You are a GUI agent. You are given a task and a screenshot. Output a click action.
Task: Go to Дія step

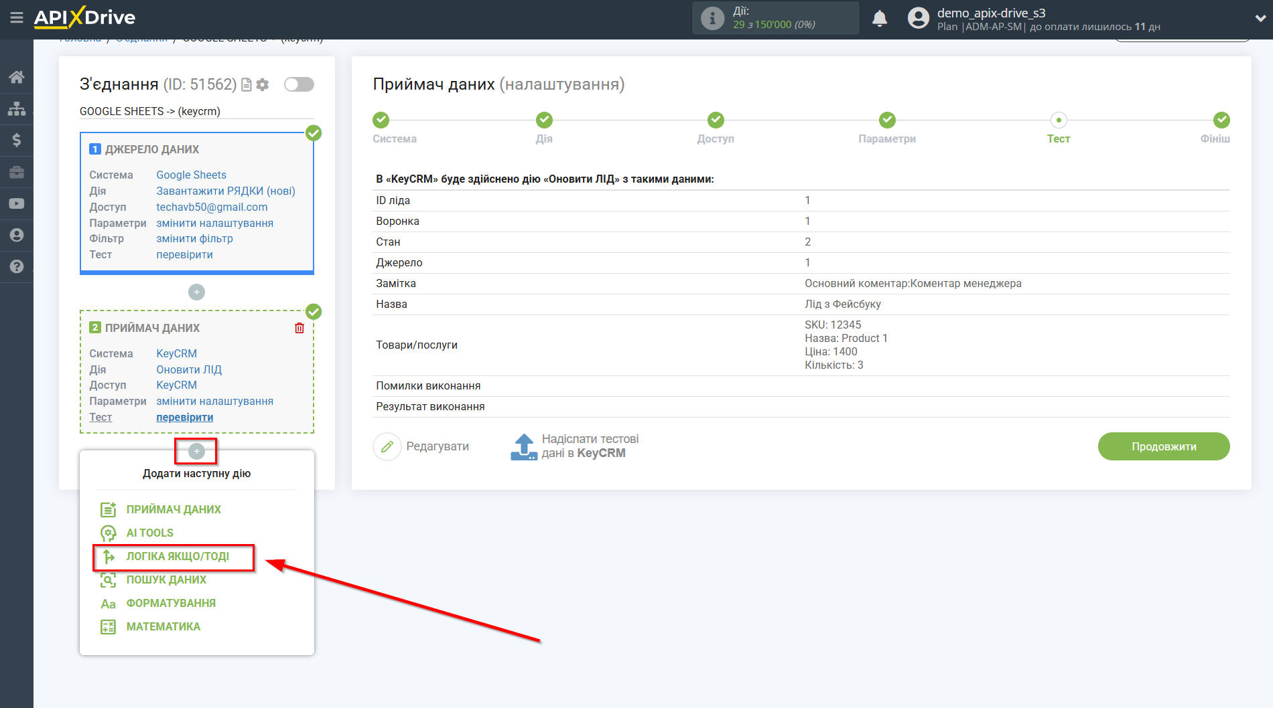pyautogui.click(x=544, y=120)
